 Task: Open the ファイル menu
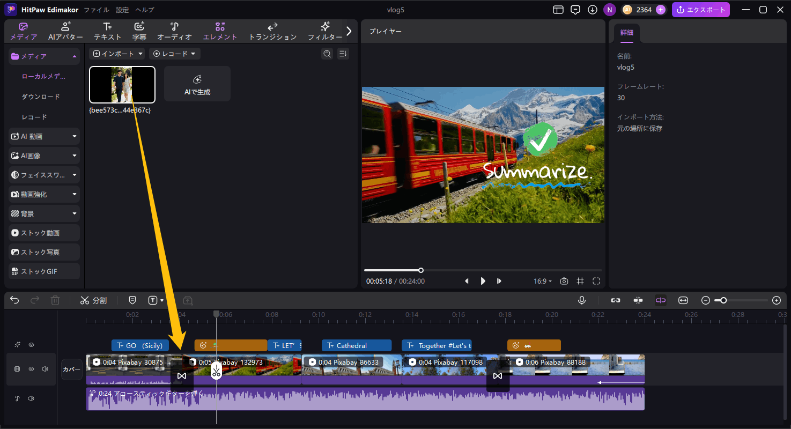[97, 9]
